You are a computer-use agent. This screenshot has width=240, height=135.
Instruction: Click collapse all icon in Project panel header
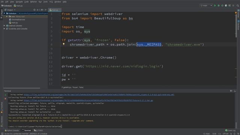tap(37, 10)
